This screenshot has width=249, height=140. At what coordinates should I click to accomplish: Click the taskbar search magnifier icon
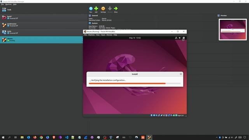click(9, 137)
